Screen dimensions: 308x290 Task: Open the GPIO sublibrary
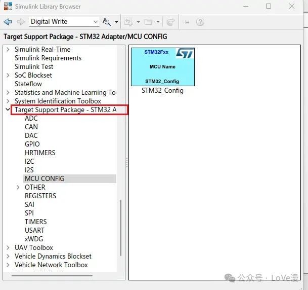point(32,144)
